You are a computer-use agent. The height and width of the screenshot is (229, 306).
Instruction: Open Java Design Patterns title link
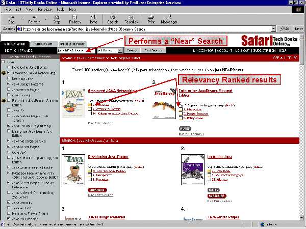coord(107,217)
